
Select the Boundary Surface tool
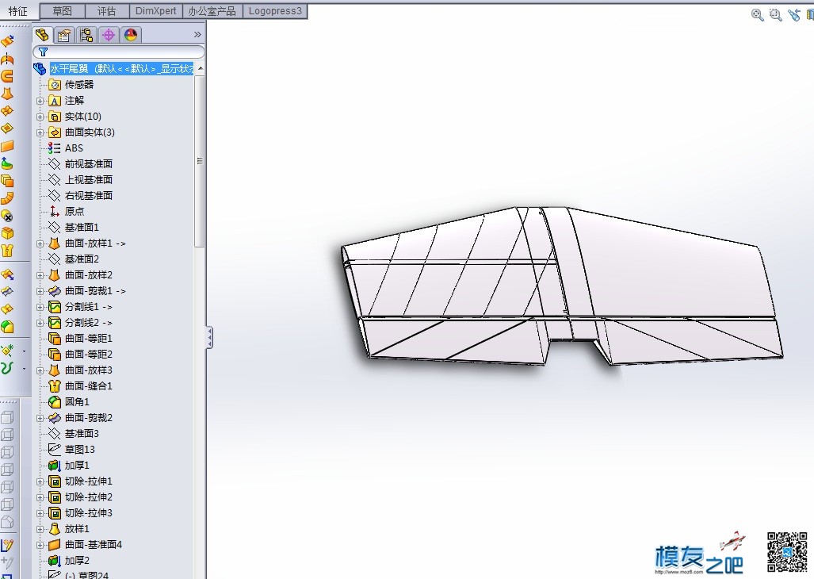point(7,111)
